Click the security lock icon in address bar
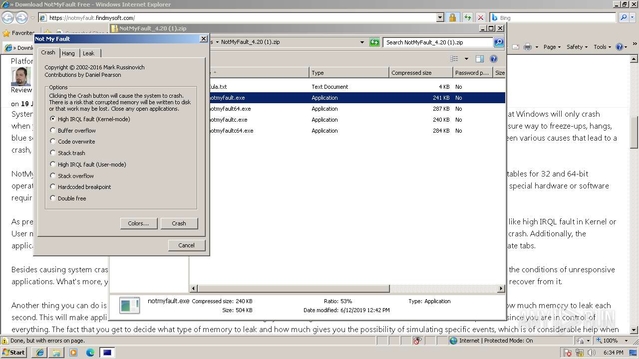Viewport: 639px width, 359px height. click(x=452, y=18)
